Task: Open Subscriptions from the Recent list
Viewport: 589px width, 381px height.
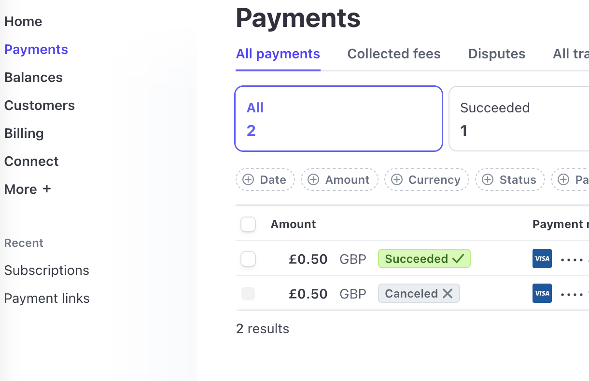Action: (x=47, y=270)
